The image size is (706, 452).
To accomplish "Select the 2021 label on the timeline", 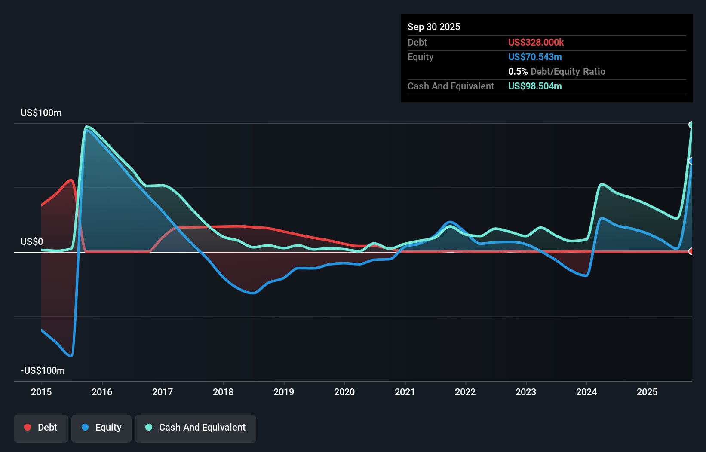I will click(x=405, y=392).
